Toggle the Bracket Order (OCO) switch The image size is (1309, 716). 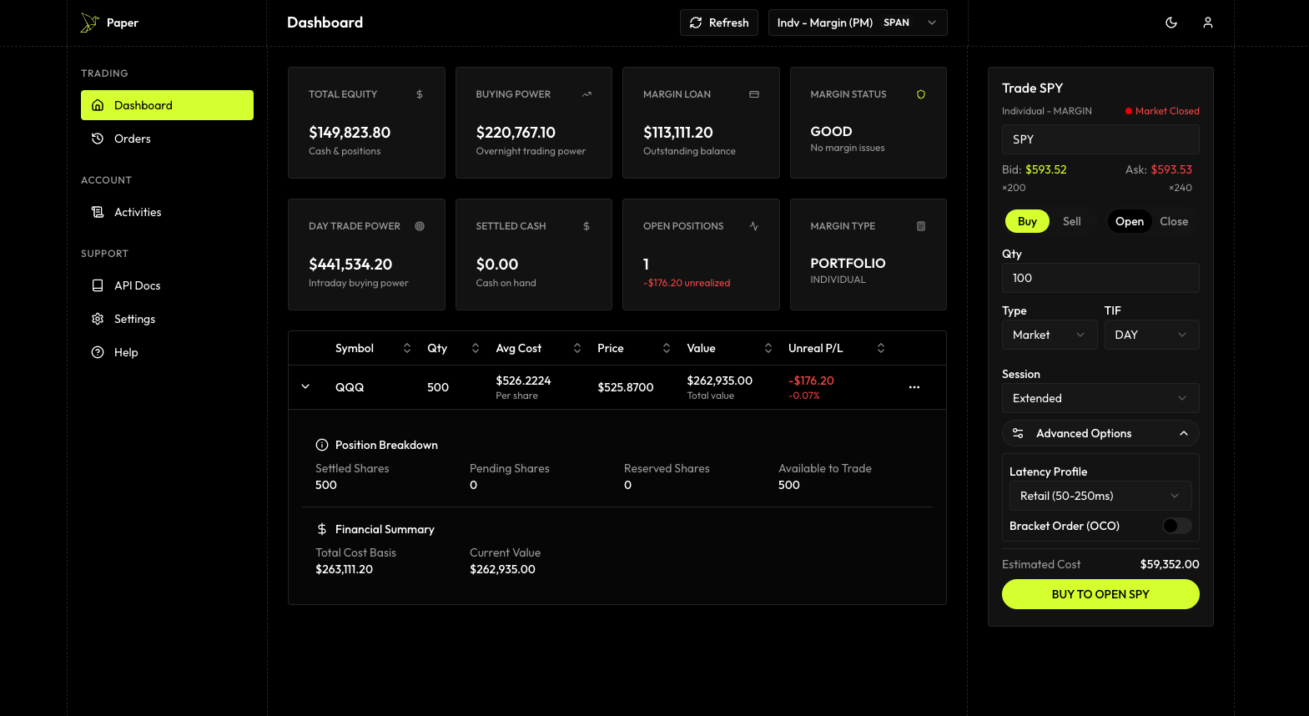1177,526
